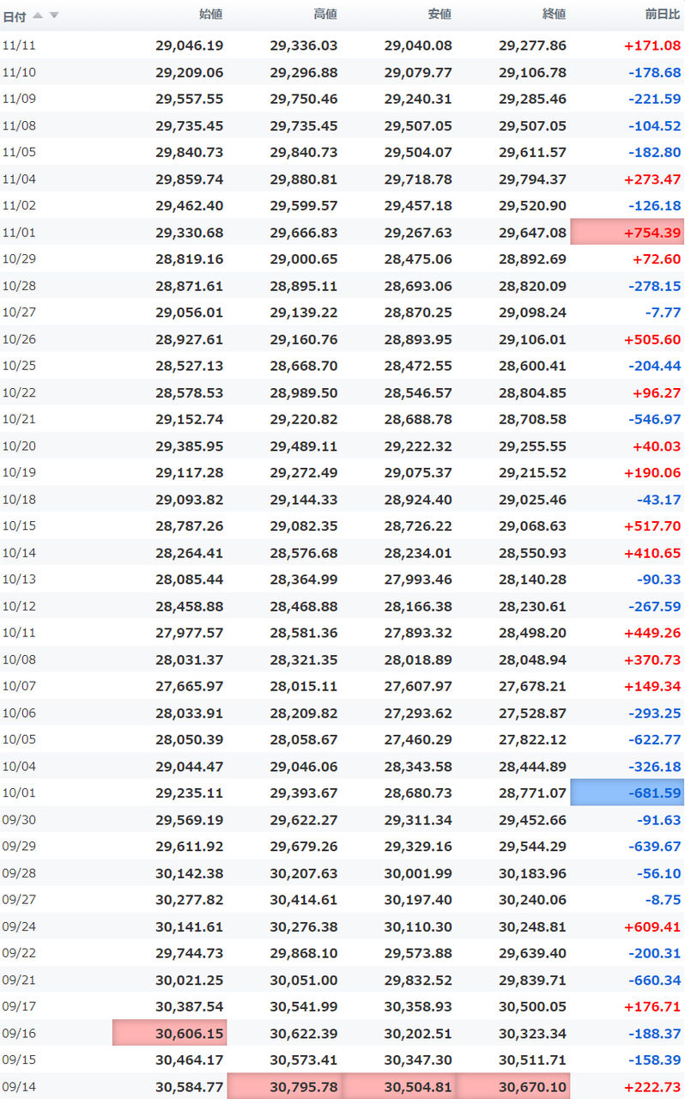Click the highlighted 30,606.15 opening price
This screenshot has height=1099, width=685.
170,1033
